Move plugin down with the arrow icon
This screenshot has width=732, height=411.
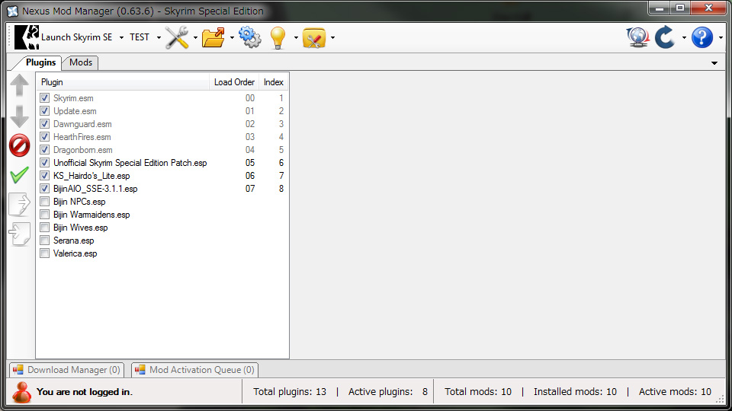tap(20, 116)
